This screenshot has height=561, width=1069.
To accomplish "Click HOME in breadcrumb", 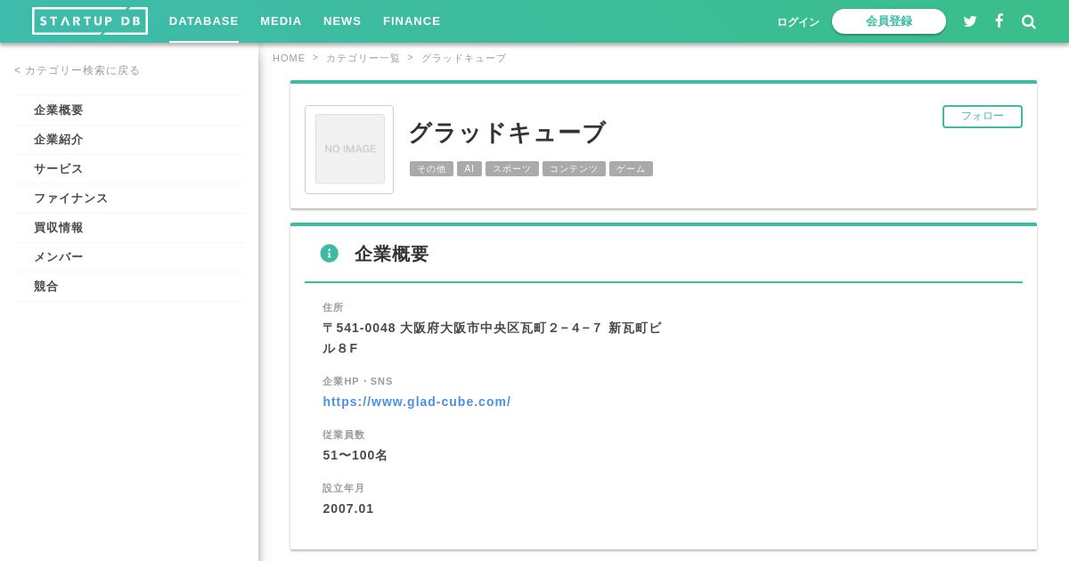I will pyautogui.click(x=289, y=58).
